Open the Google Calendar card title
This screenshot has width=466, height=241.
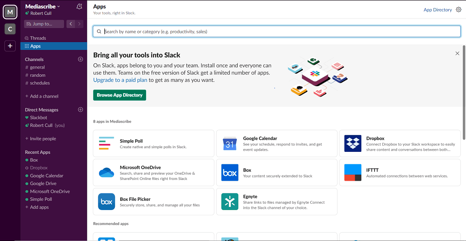260,139
